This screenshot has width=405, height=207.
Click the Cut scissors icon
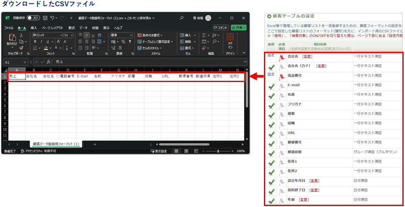[21, 35]
